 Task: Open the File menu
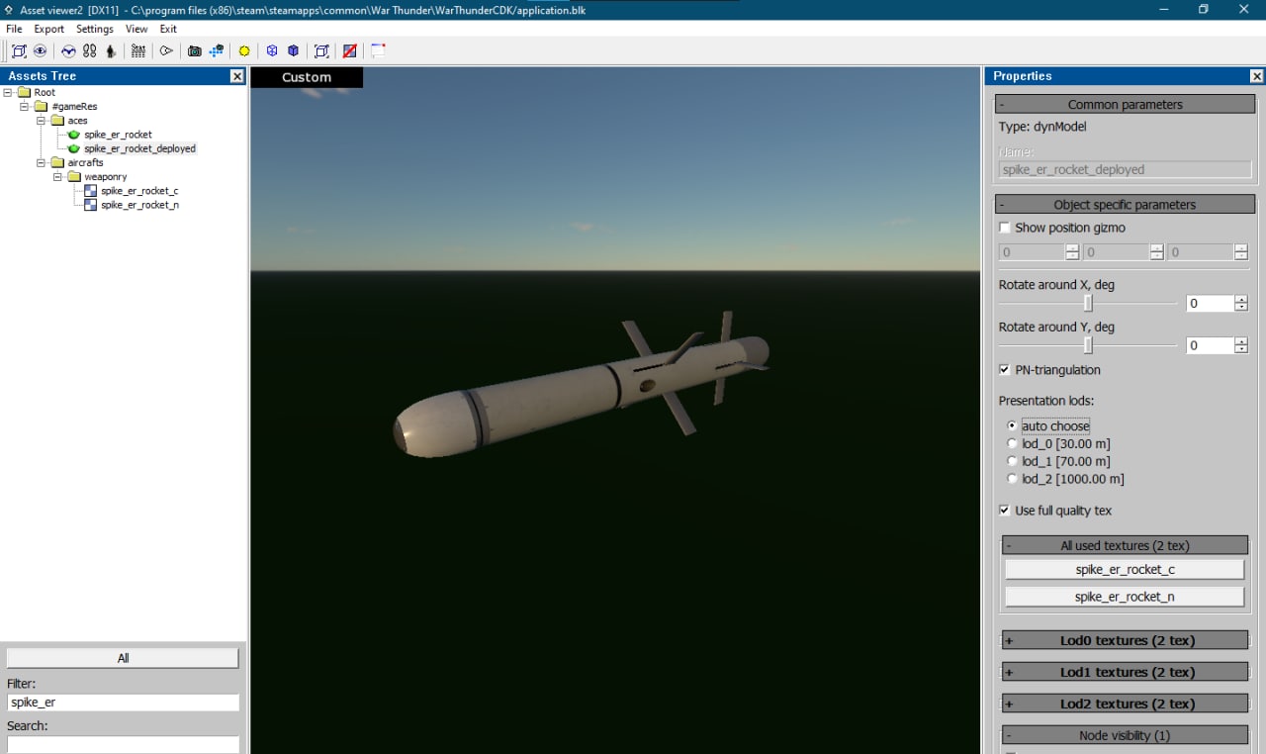(x=14, y=29)
